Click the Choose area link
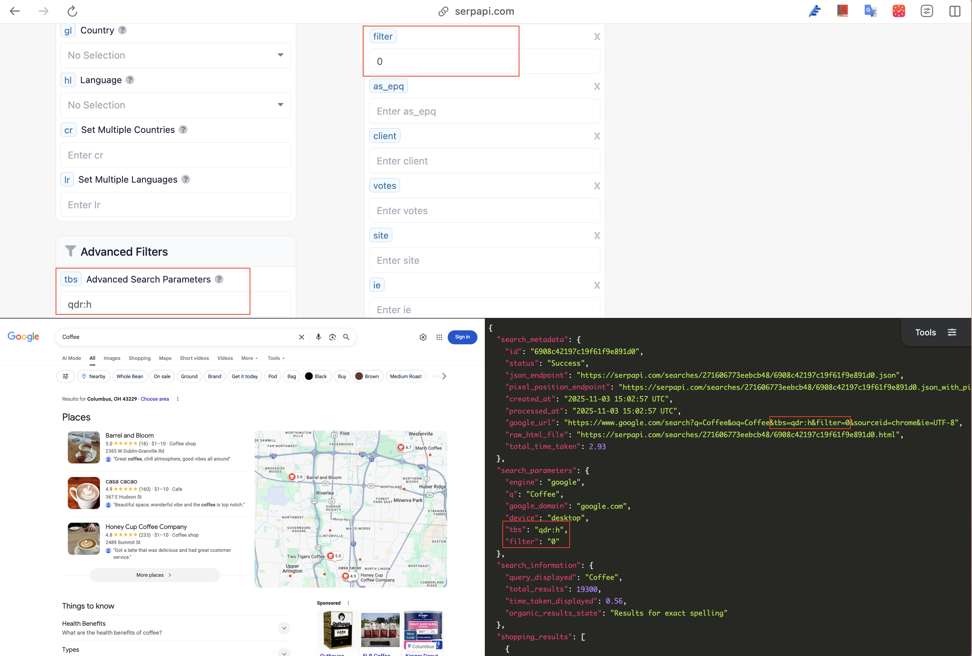Image resolution: width=972 pixels, height=656 pixels. point(155,399)
